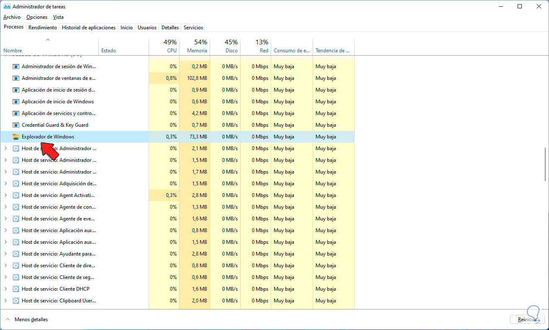Click the icon of Administrador de ventanas de e… process

click(x=16, y=78)
